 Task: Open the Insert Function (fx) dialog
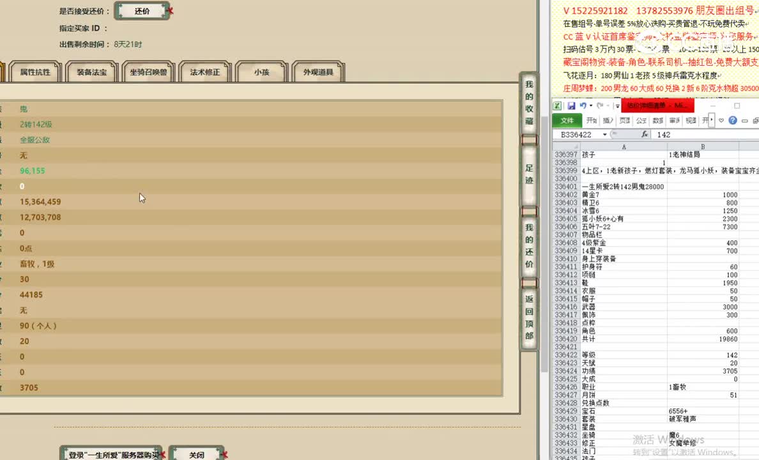coord(645,134)
